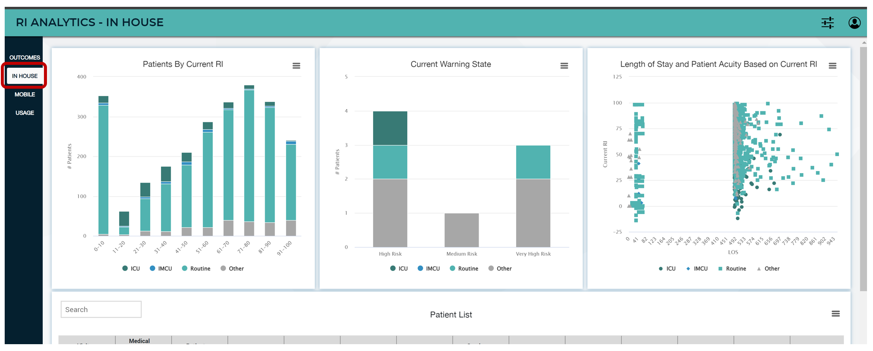
Task: Click the 'Patients By Current RI' chart title
Action: click(x=183, y=64)
